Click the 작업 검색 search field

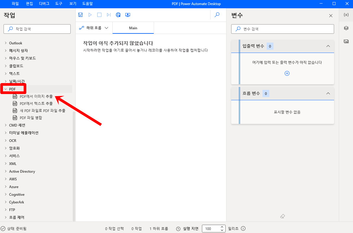[x=37, y=29]
